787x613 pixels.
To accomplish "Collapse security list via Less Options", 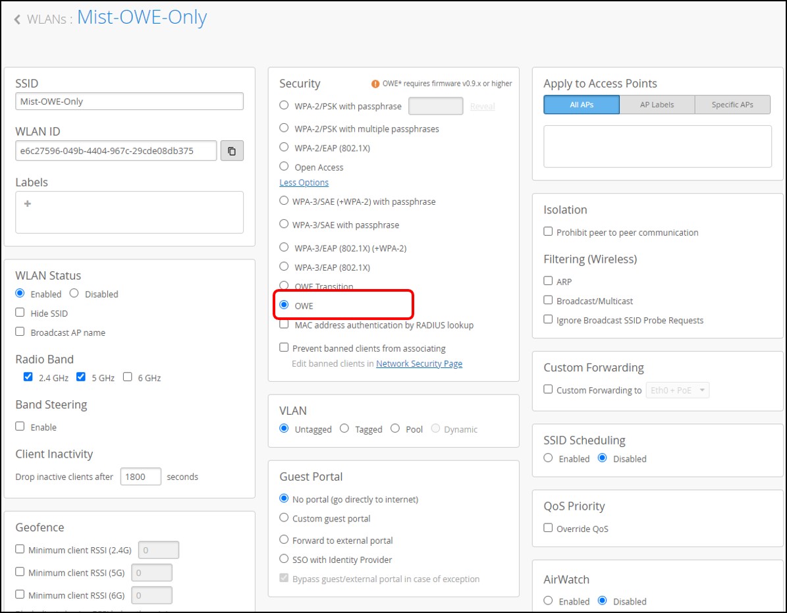I will tap(304, 182).
